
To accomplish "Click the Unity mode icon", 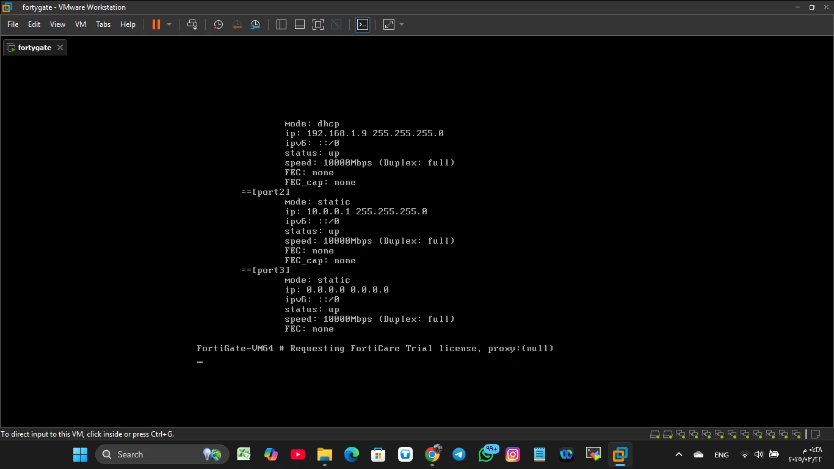I will pyautogui.click(x=336, y=24).
